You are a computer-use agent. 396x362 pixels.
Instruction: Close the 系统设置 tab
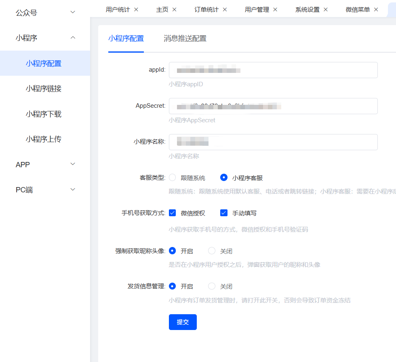326,9
